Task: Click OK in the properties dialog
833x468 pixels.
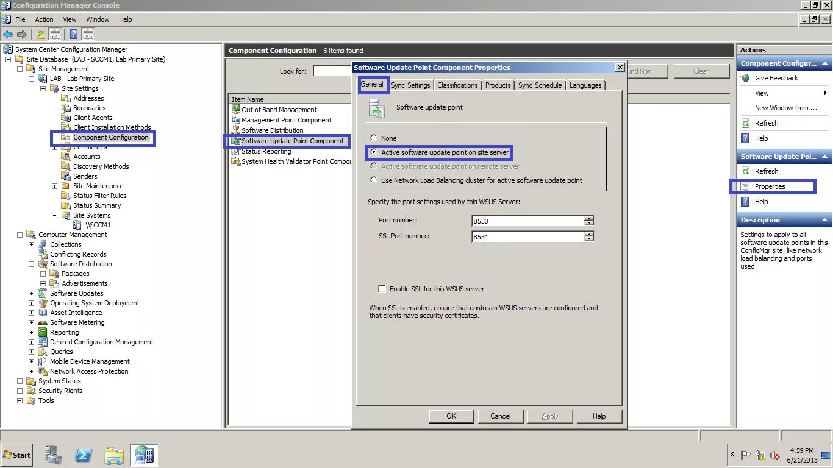Action: tap(451, 416)
